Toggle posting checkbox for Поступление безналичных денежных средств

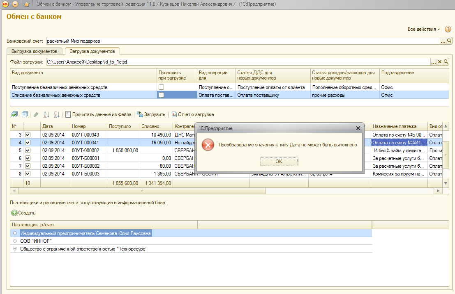(162, 87)
